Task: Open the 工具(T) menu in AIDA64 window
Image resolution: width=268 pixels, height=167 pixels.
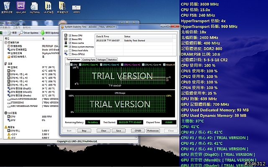Action: click(17, 28)
